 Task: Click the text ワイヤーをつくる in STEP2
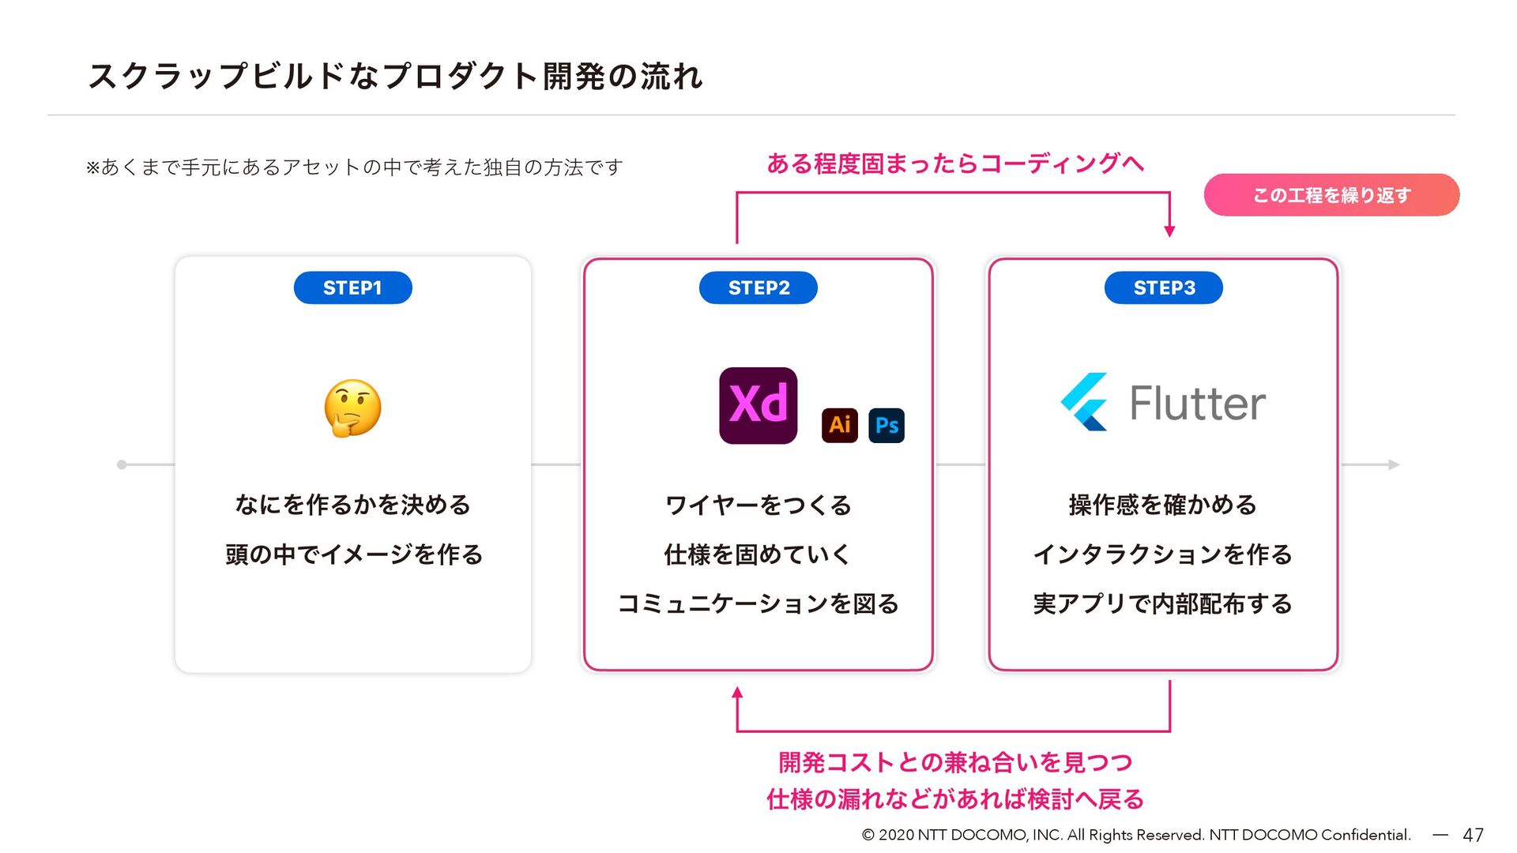tap(758, 505)
